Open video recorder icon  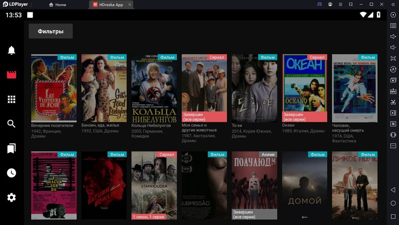(x=393, y=113)
